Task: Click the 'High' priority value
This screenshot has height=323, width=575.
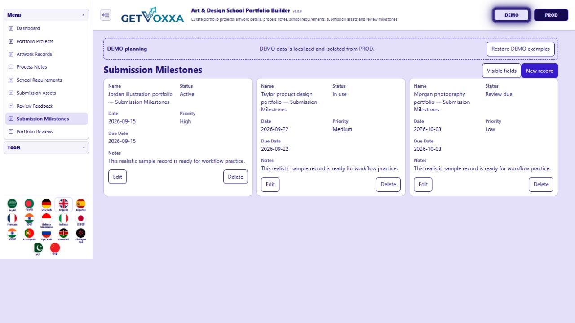Action: click(185, 121)
